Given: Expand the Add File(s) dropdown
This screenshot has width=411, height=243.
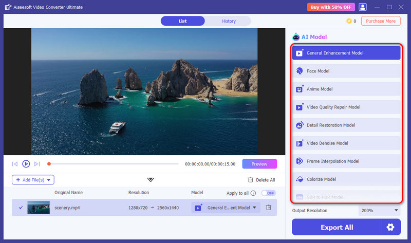Looking at the screenshot, I should point(50,180).
